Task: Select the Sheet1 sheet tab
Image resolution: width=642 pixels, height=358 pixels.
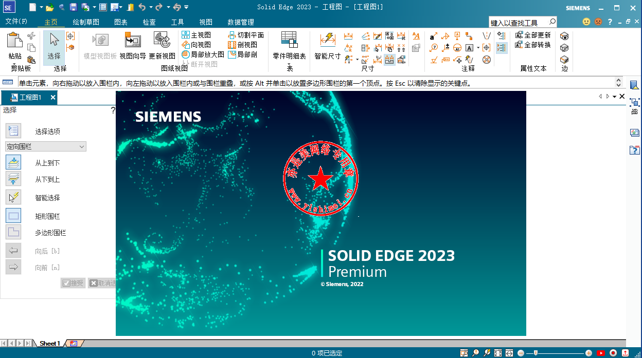Action: click(x=50, y=343)
